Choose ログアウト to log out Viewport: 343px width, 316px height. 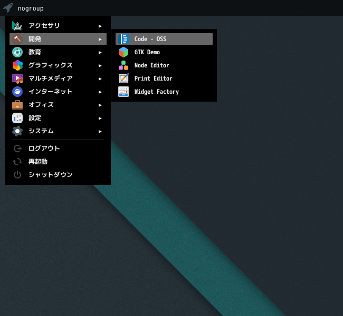58,149
